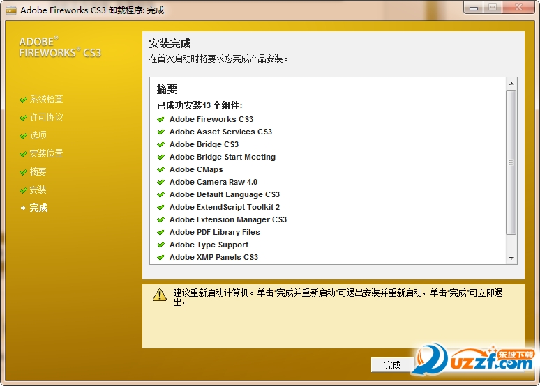This screenshot has width=540, height=386.
Task: Select the 选项 step label
Action: [x=38, y=135]
